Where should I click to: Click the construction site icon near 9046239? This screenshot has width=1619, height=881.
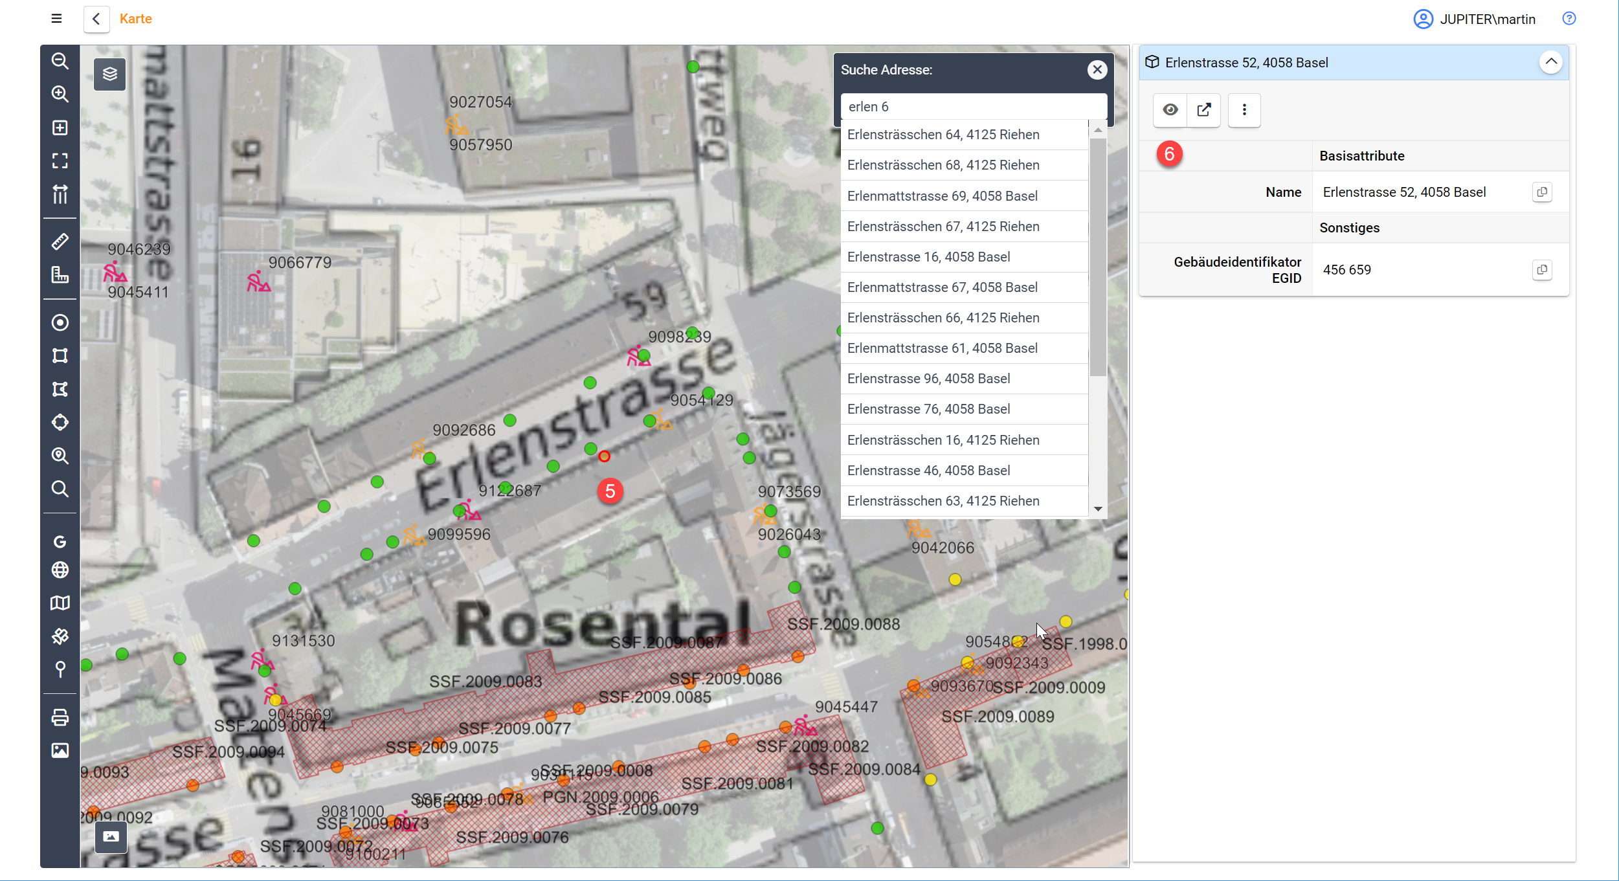[x=115, y=273]
